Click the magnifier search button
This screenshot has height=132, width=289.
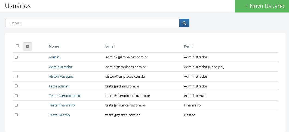click(184, 23)
